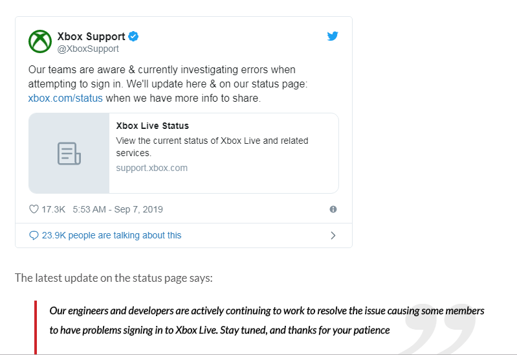Open the Twitter bird icon
The width and height of the screenshot is (517, 355).
pos(333,36)
